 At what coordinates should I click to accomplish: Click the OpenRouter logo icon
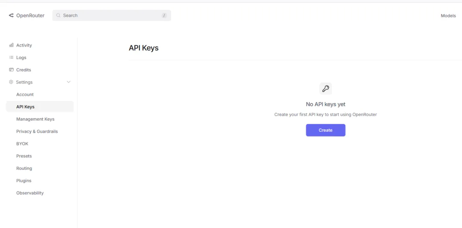click(11, 15)
